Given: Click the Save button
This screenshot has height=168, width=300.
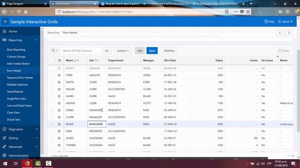Looking at the screenshot, I should click(152, 50).
